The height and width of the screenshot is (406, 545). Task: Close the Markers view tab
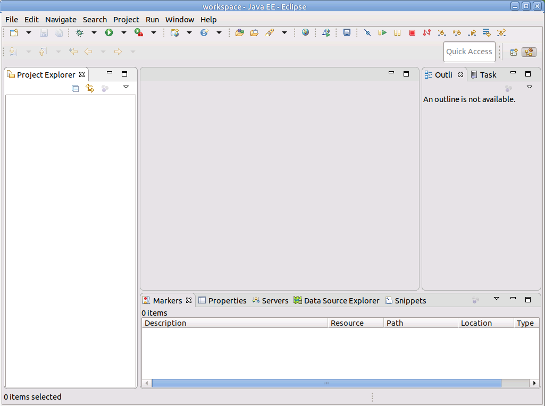[189, 300]
